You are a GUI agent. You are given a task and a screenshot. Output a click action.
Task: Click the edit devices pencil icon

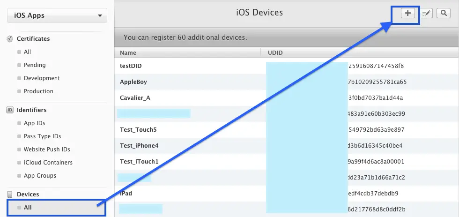point(427,13)
